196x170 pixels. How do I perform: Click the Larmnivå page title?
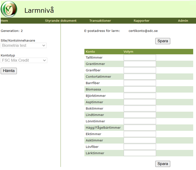(x=39, y=10)
